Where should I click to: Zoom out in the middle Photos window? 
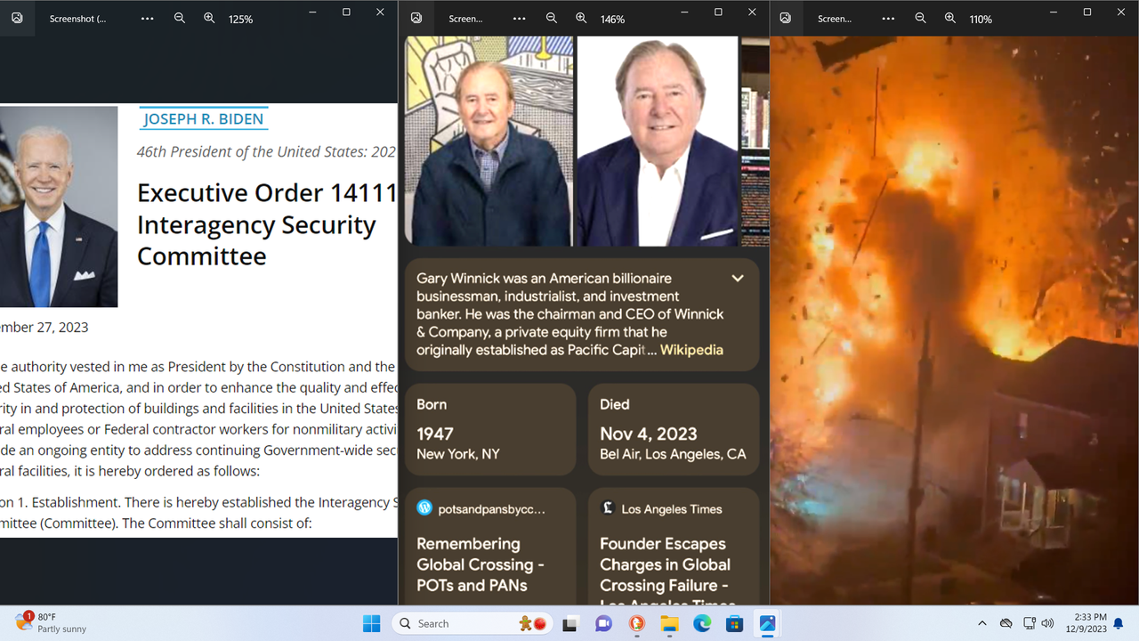[x=552, y=18]
